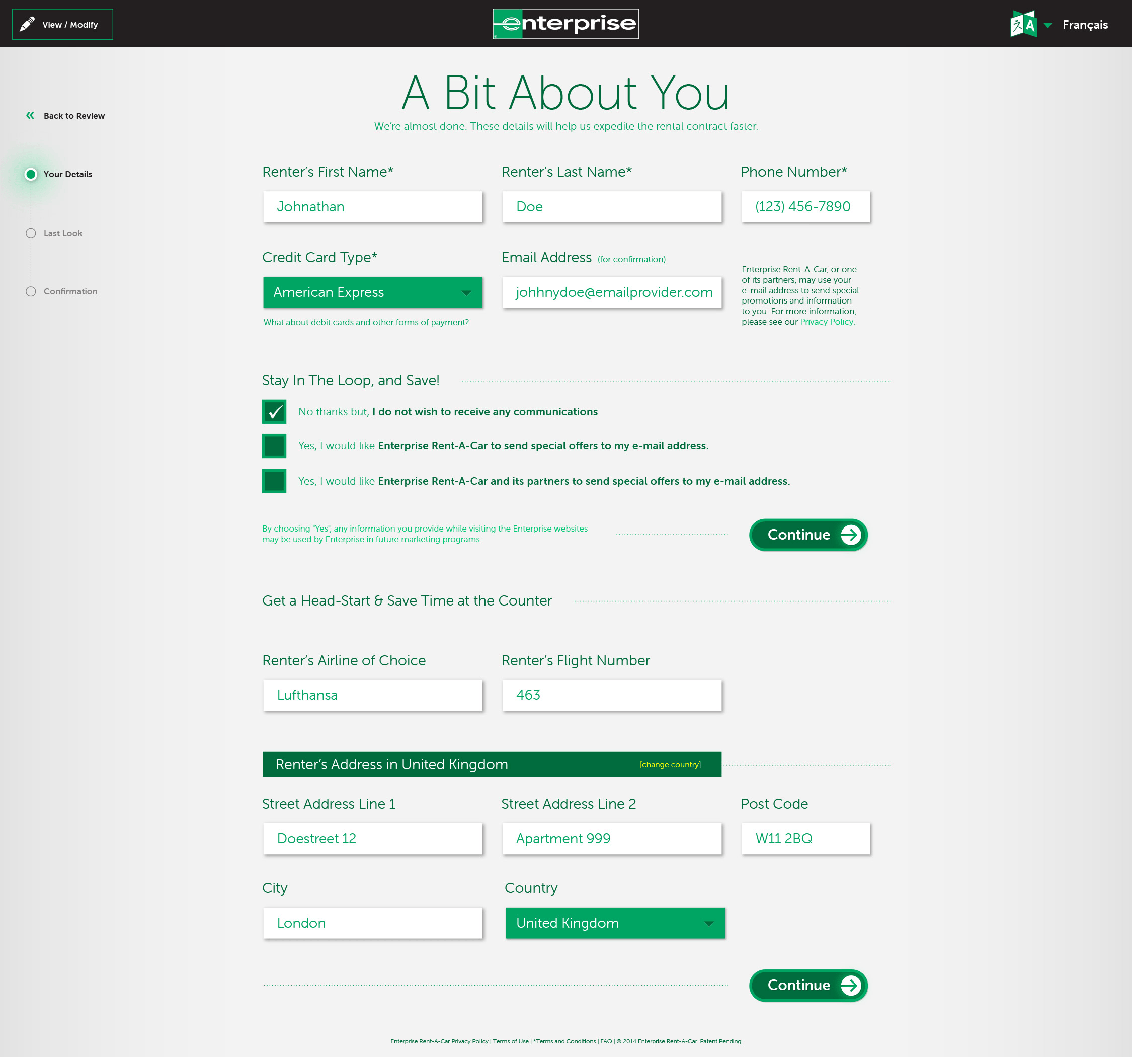Click the Enterprise logo in the header

pos(565,24)
